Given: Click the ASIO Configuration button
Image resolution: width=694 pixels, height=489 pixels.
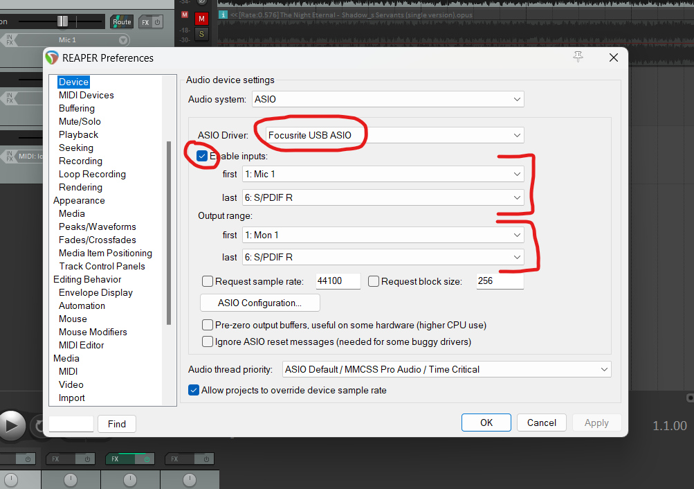Looking at the screenshot, I should point(259,303).
